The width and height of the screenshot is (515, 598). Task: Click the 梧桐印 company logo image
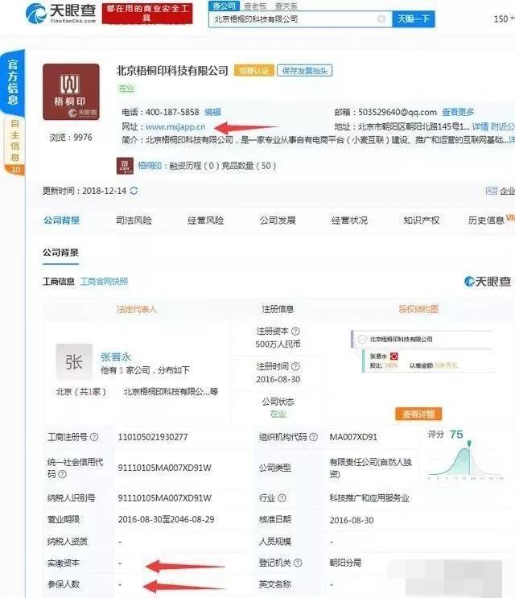(x=71, y=92)
